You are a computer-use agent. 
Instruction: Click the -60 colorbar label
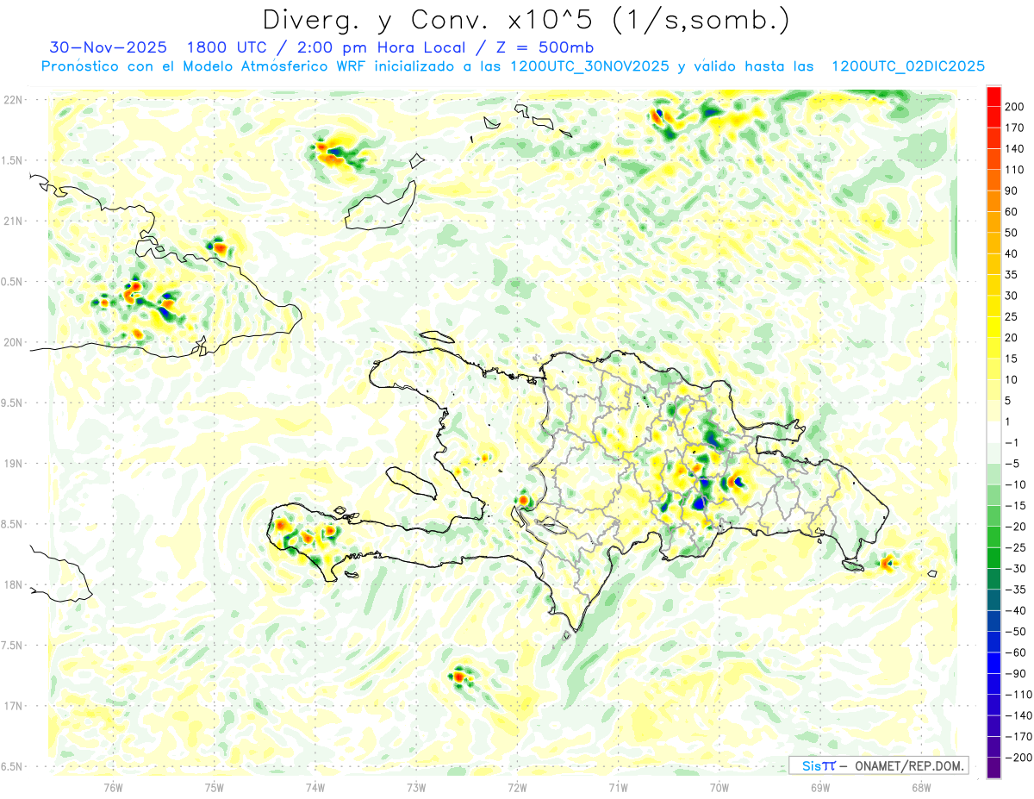pos(1014,652)
